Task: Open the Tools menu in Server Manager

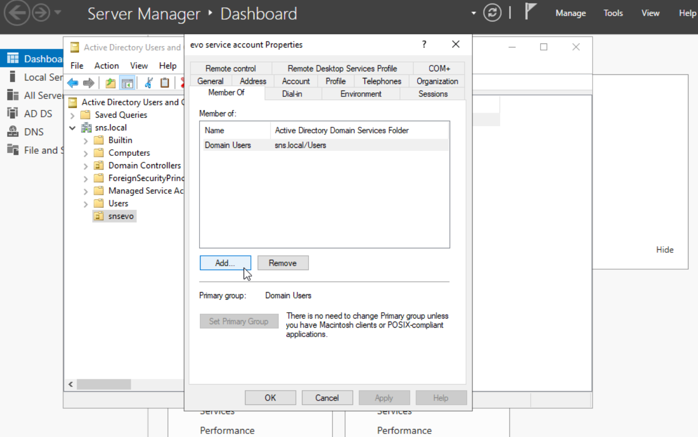Action: tap(613, 13)
